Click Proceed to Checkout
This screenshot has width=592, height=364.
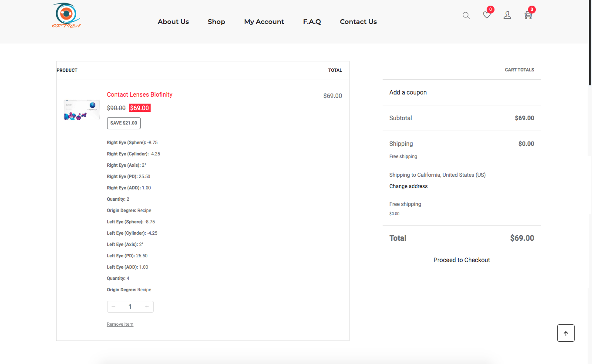tap(461, 260)
